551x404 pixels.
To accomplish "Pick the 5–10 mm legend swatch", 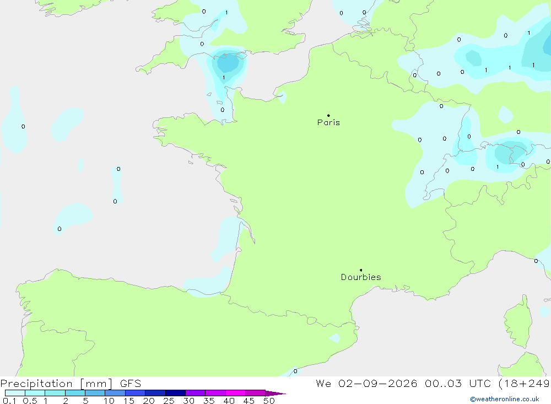I will [95, 393].
